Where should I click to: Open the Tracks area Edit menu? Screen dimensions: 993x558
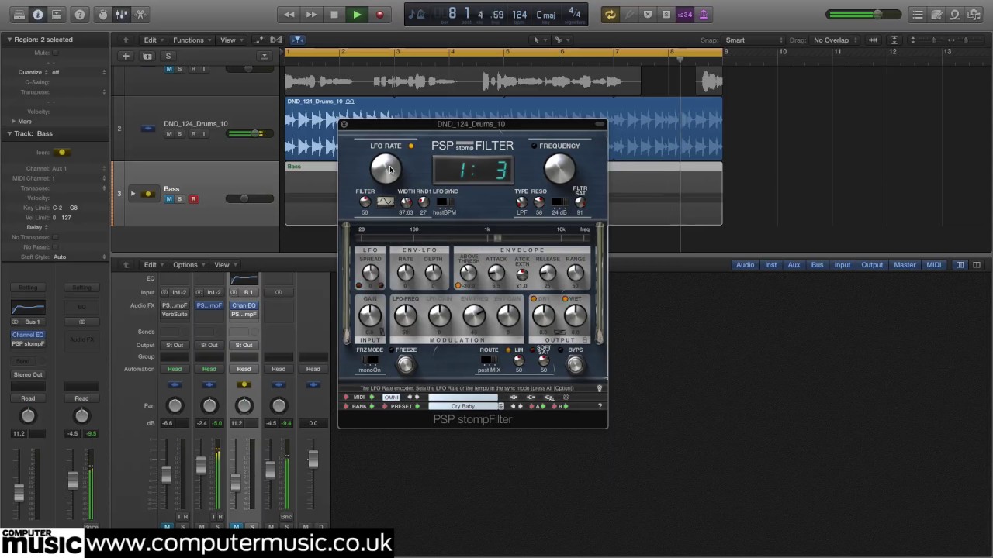153,40
